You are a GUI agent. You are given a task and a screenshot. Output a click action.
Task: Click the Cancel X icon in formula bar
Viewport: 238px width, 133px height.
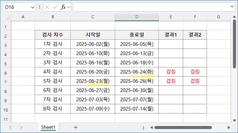48,7
